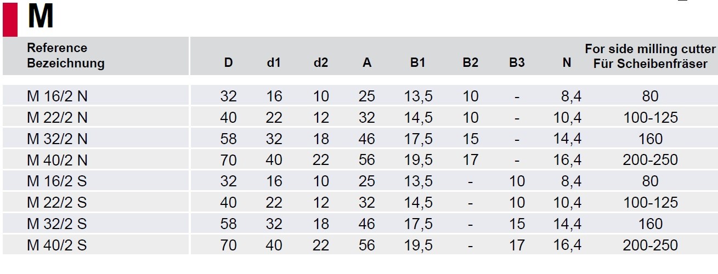The image size is (718, 274).
Task: Select row M 16/2 S
Action: pyautogui.click(x=360, y=181)
